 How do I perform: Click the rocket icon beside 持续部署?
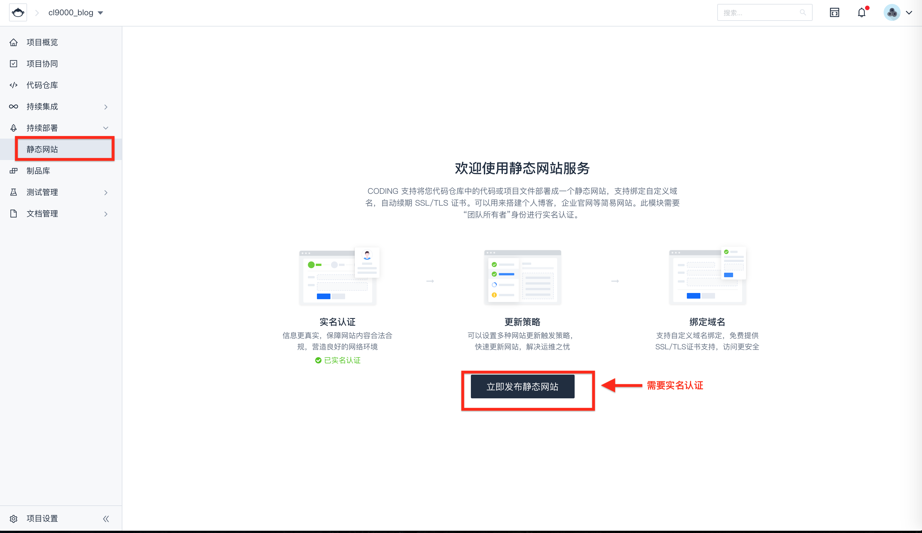pyautogui.click(x=14, y=128)
